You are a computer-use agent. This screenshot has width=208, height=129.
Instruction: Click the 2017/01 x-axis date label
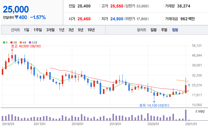coord(39,124)
